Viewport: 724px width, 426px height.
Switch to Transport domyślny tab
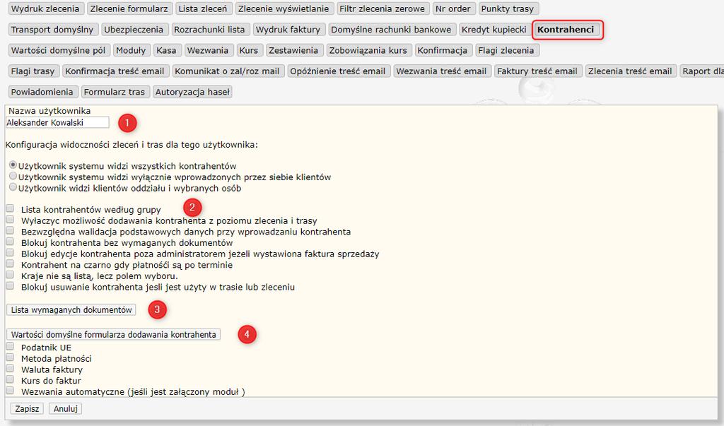pos(52,30)
